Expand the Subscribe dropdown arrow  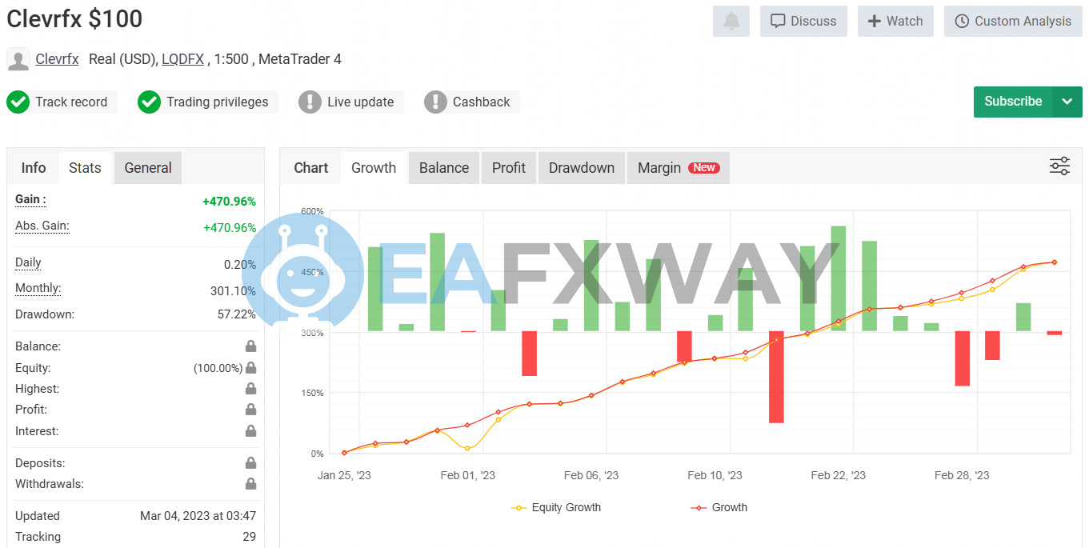(1067, 102)
